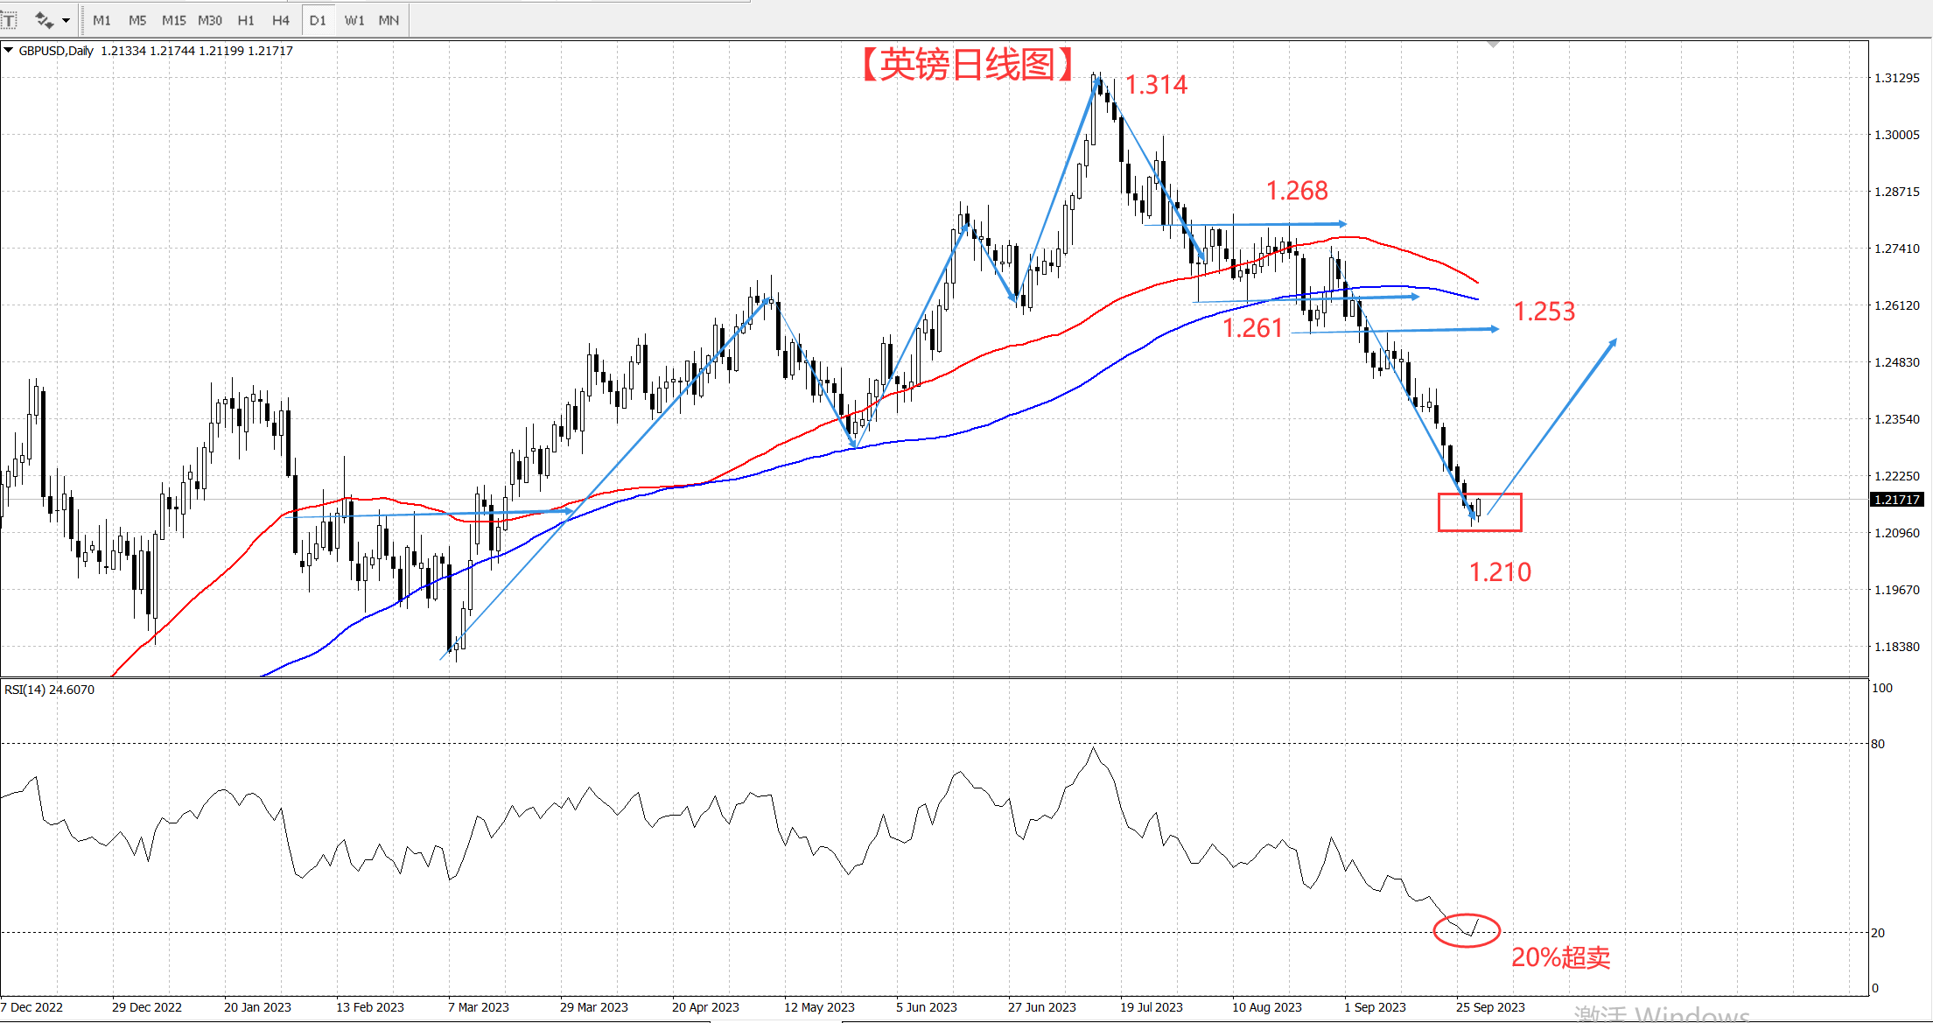Screen dimensions: 1933x1023
Task: Click time axis date 27 Jun 2023
Action: [1042, 1007]
